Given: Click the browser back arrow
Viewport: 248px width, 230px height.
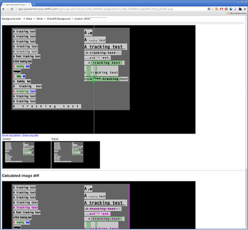Looking at the screenshot, I should point(3,9).
